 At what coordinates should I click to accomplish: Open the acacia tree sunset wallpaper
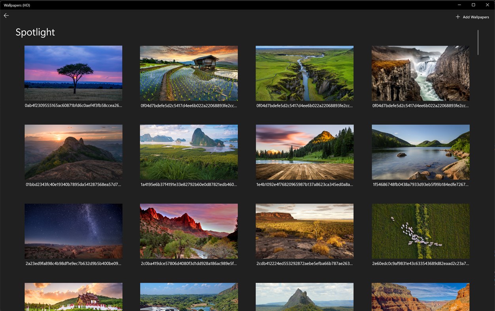[x=73, y=73]
